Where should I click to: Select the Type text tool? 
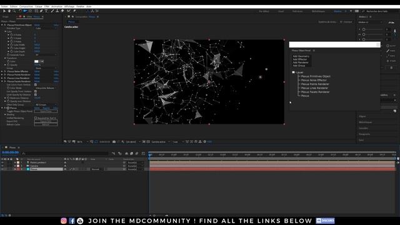point(46,11)
